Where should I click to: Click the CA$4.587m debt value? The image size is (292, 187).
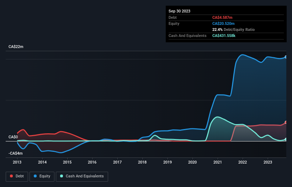click(x=222, y=17)
